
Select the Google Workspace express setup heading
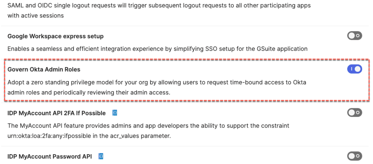[x=55, y=36]
